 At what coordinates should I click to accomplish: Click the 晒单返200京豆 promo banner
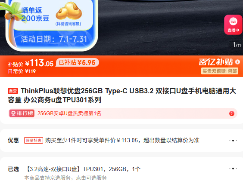tap(52, 25)
